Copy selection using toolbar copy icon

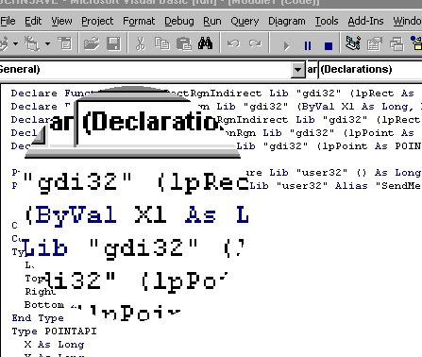(162, 43)
